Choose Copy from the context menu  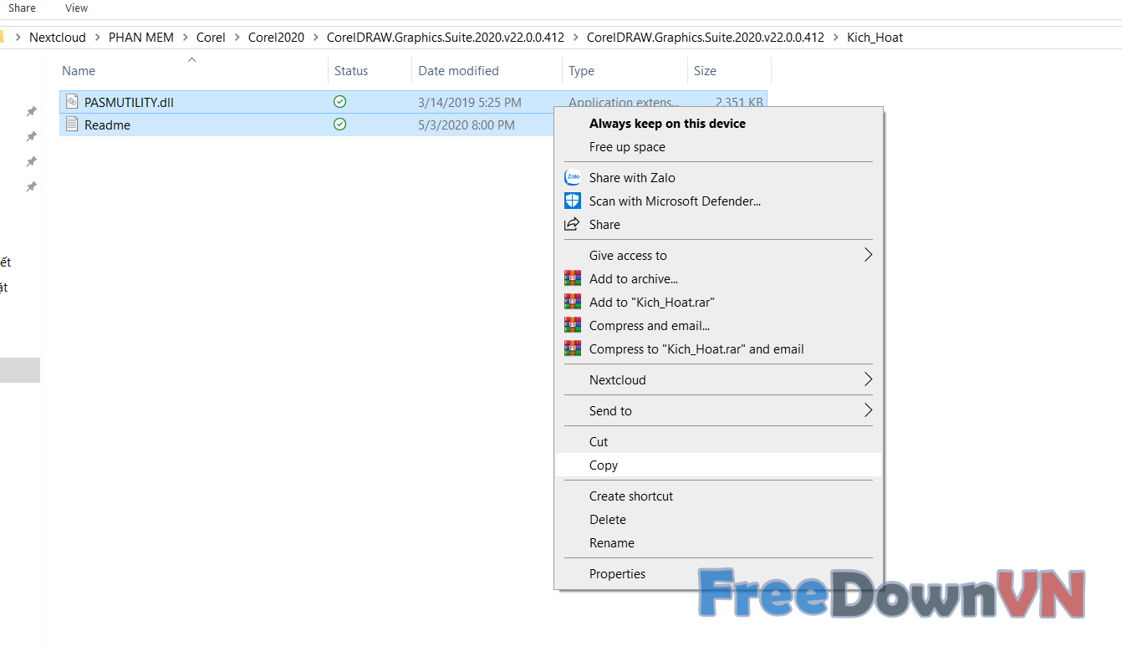[604, 465]
